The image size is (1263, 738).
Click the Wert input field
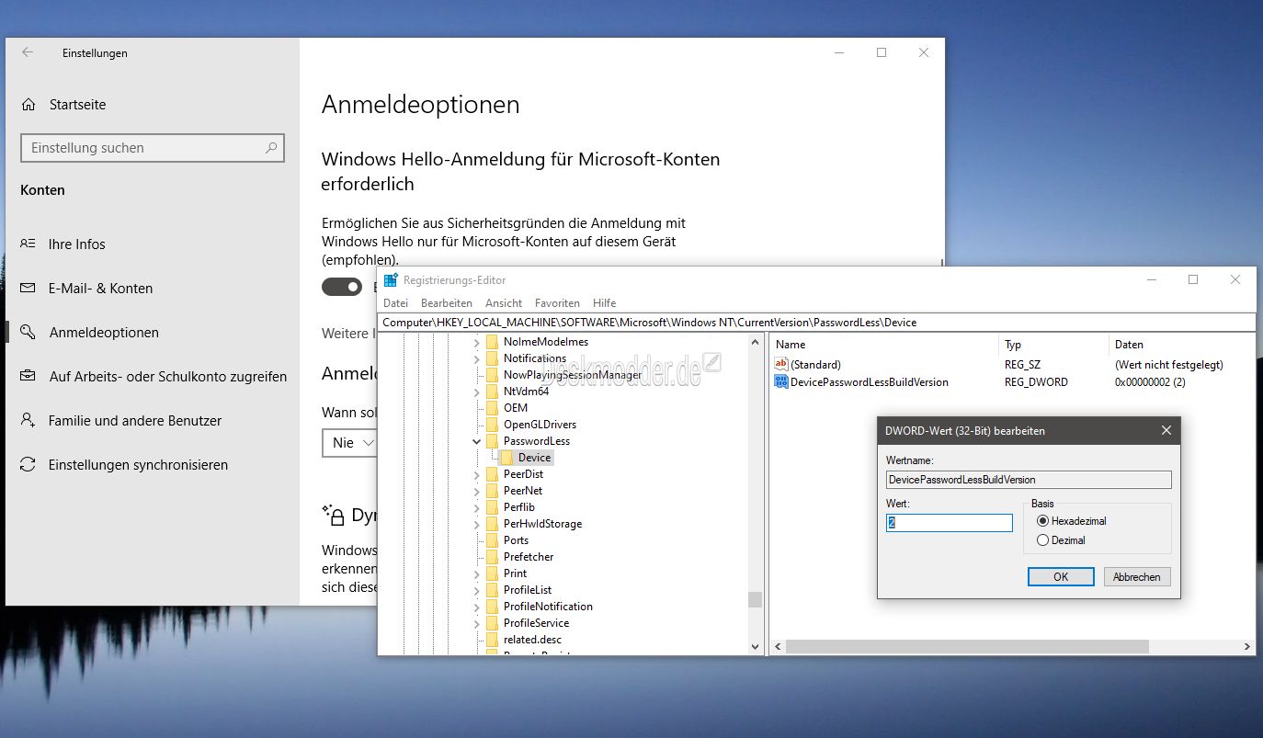point(949,522)
